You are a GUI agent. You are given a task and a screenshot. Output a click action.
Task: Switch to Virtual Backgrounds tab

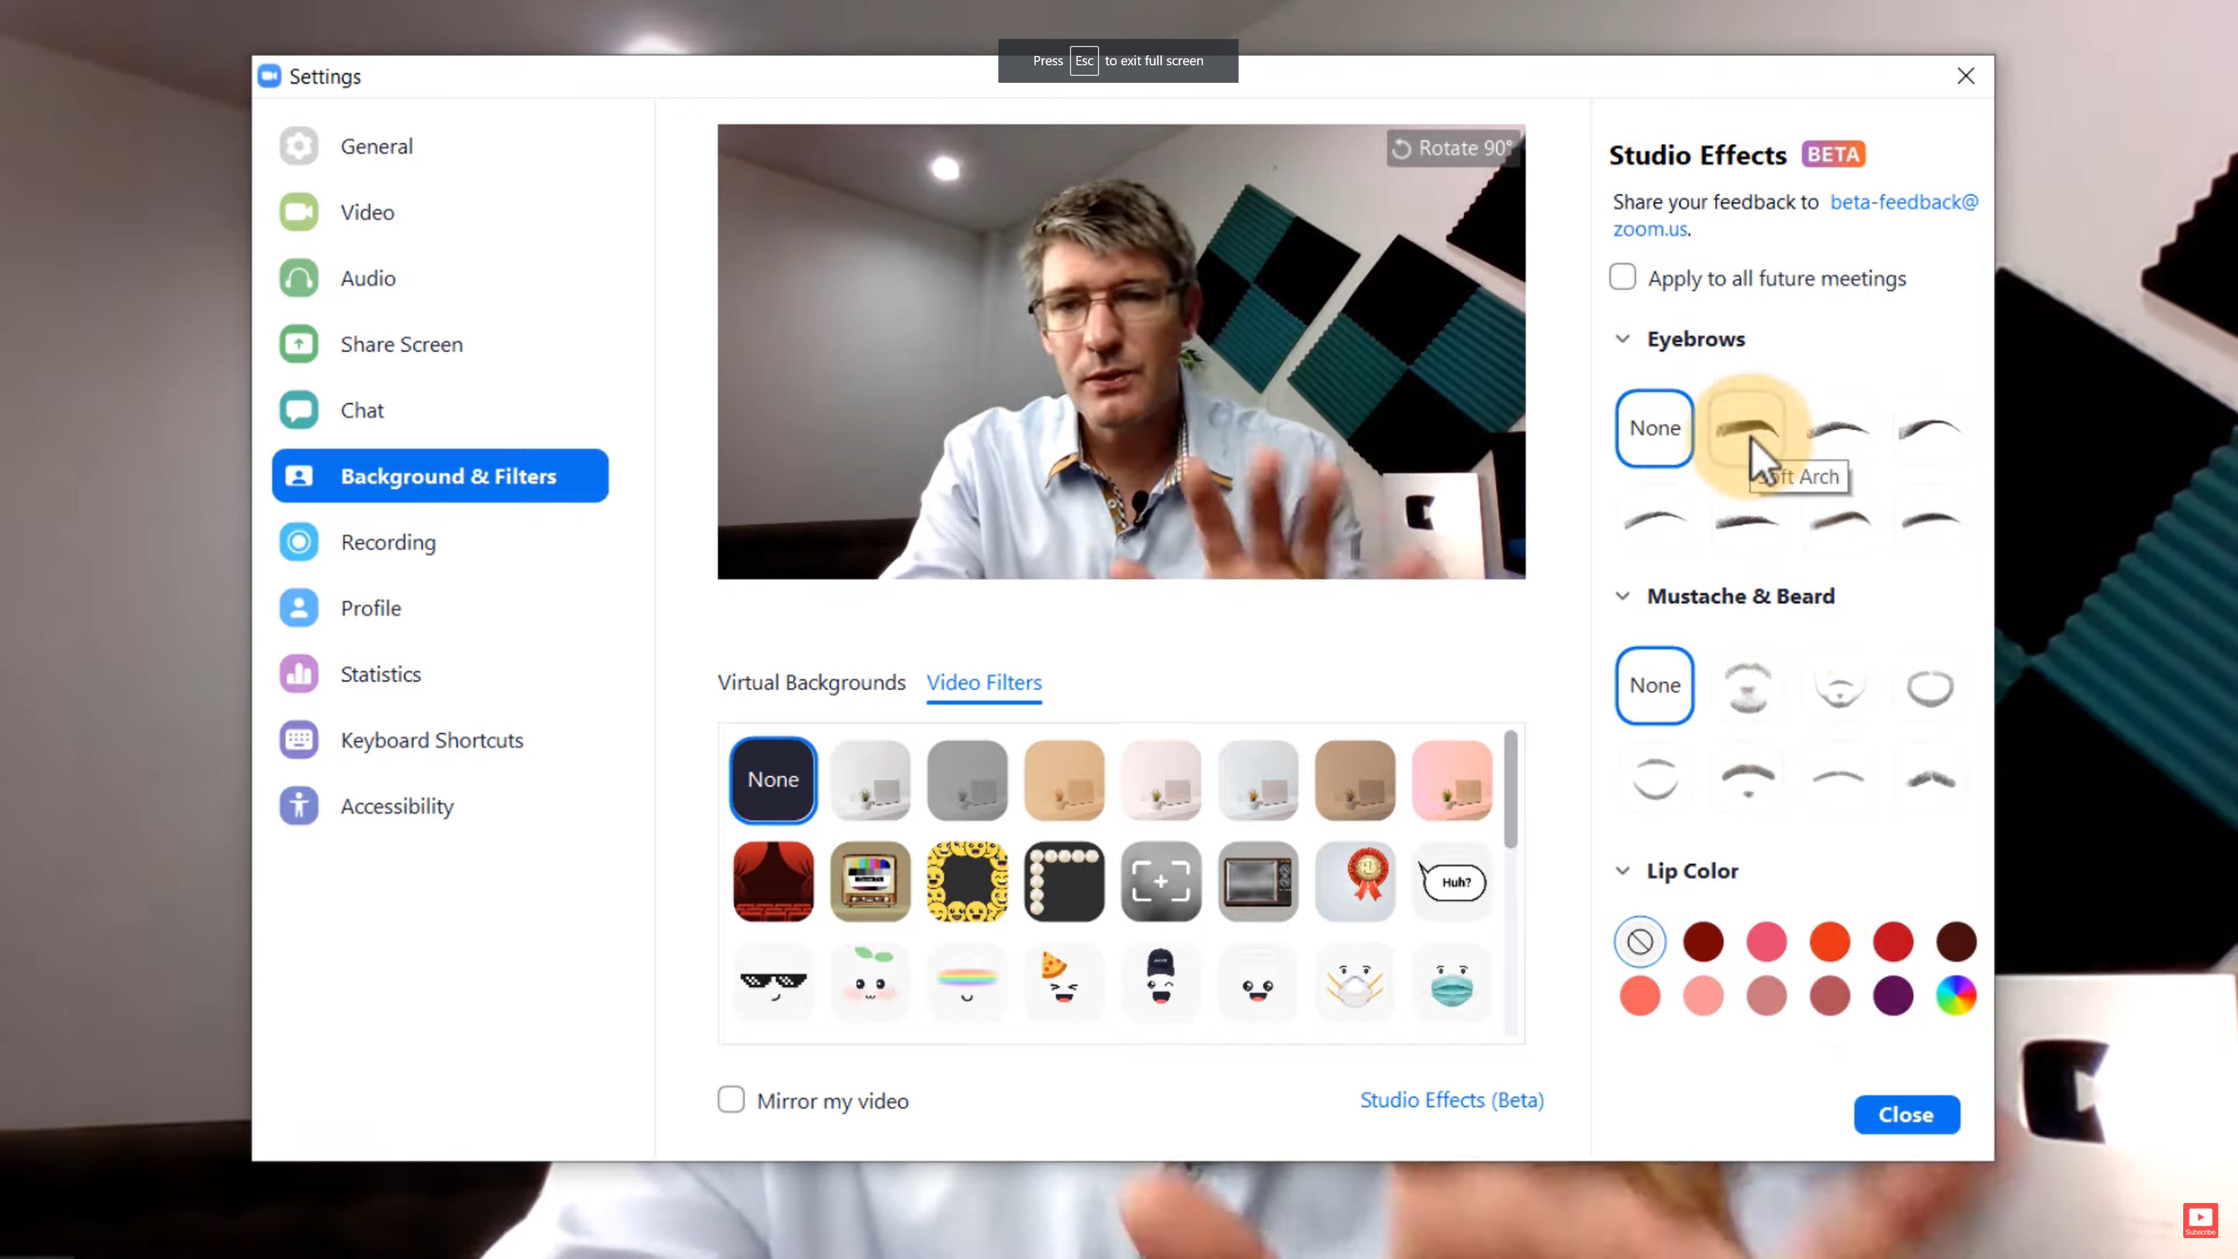[x=810, y=681]
